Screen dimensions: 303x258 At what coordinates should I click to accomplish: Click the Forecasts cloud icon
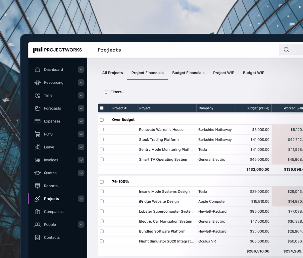tap(37, 108)
